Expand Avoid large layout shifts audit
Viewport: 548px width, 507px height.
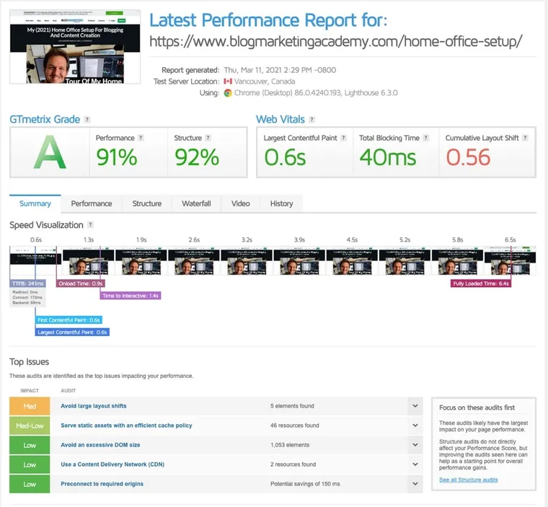pos(415,406)
